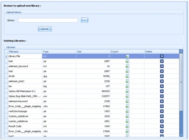The height and width of the screenshot is (140, 189).
Task: Export selenium_keyword .txt library
Action: pos(127,66)
